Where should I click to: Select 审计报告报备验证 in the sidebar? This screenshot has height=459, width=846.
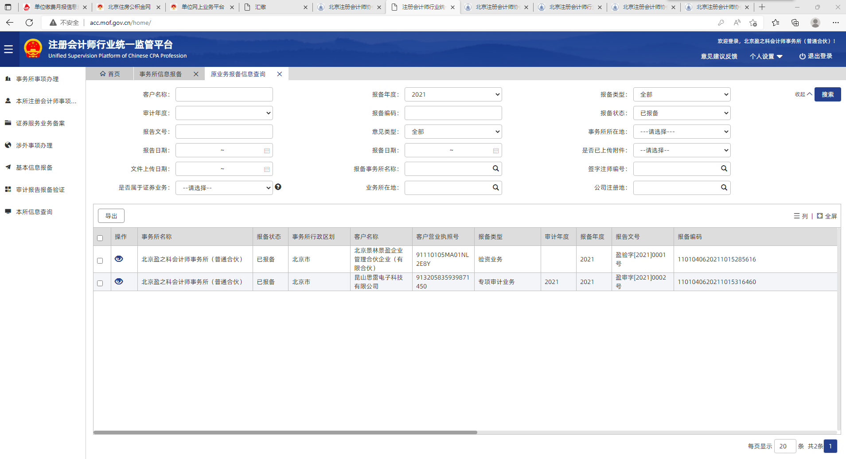pyautogui.click(x=40, y=190)
